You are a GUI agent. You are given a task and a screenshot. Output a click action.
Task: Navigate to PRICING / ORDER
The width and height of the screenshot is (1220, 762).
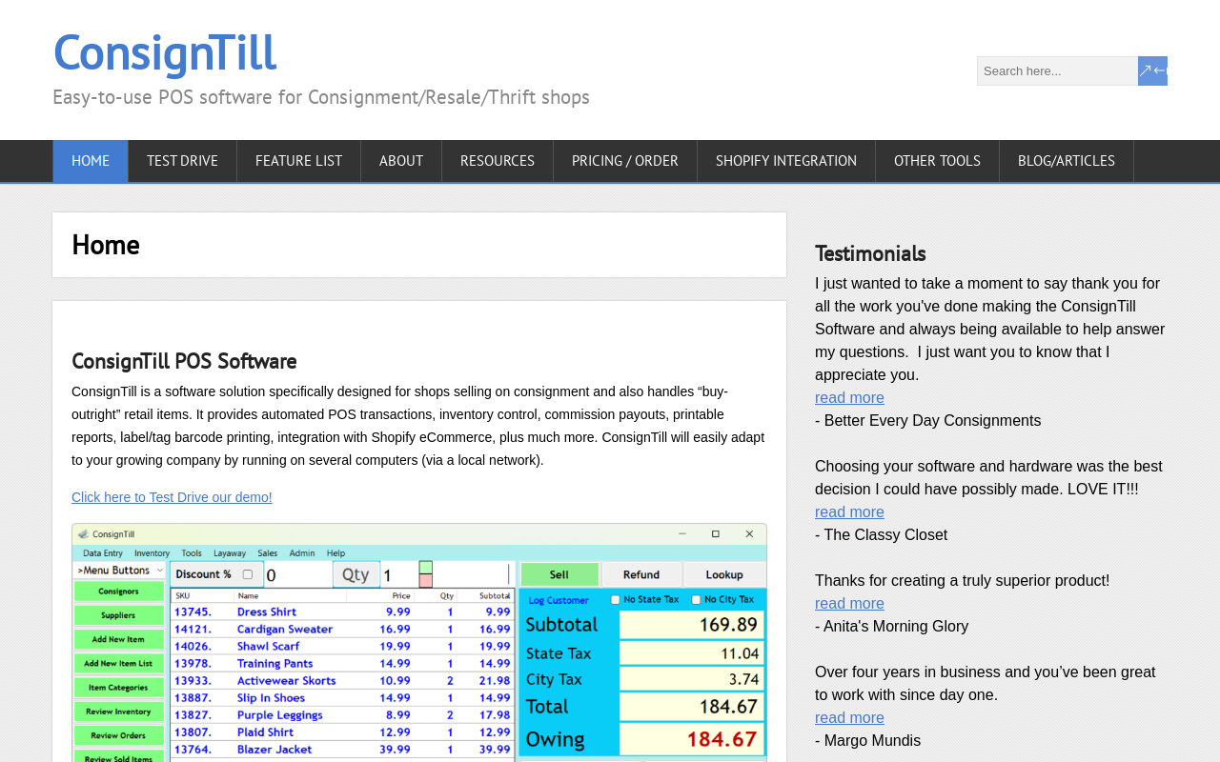[x=625, y=161]
